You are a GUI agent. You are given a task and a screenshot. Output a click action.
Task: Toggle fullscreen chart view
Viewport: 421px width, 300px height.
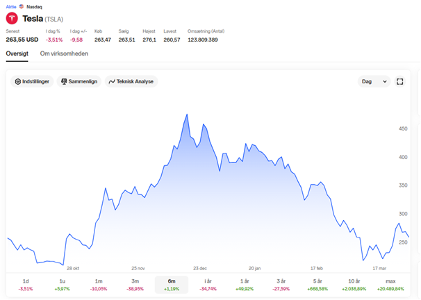point(399,81)
